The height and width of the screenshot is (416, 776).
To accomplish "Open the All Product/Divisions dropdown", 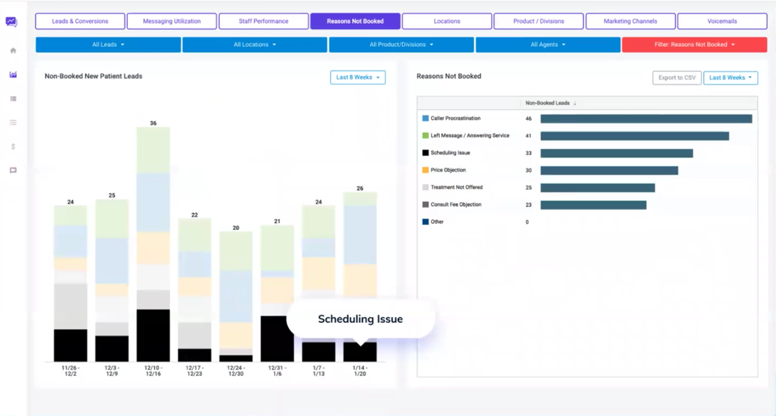I will [x=401, y=44].
